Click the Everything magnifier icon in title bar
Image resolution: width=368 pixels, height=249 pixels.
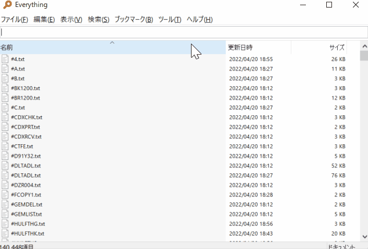click(8, 5)
